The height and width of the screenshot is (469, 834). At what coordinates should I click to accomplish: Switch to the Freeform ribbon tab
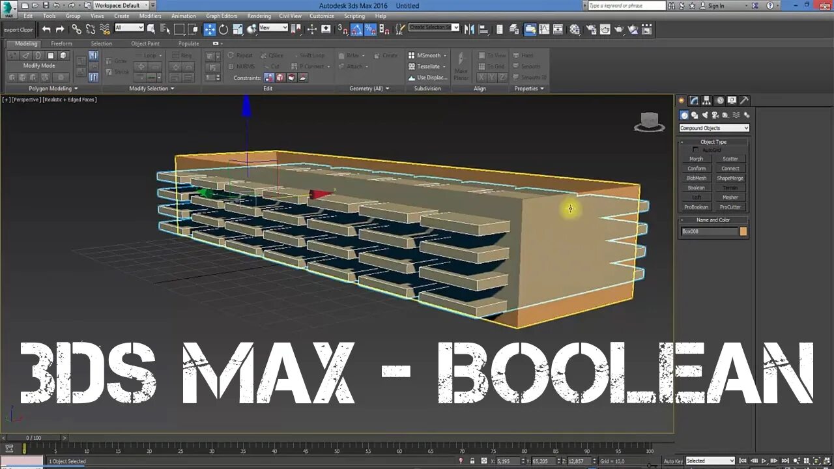click(x=61, y=44)
